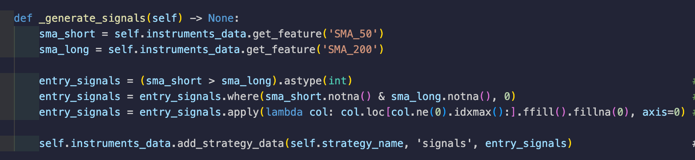Click the 'signals' string argument
Viewport: 695px width, 160px height.
(x=444, y=143)
